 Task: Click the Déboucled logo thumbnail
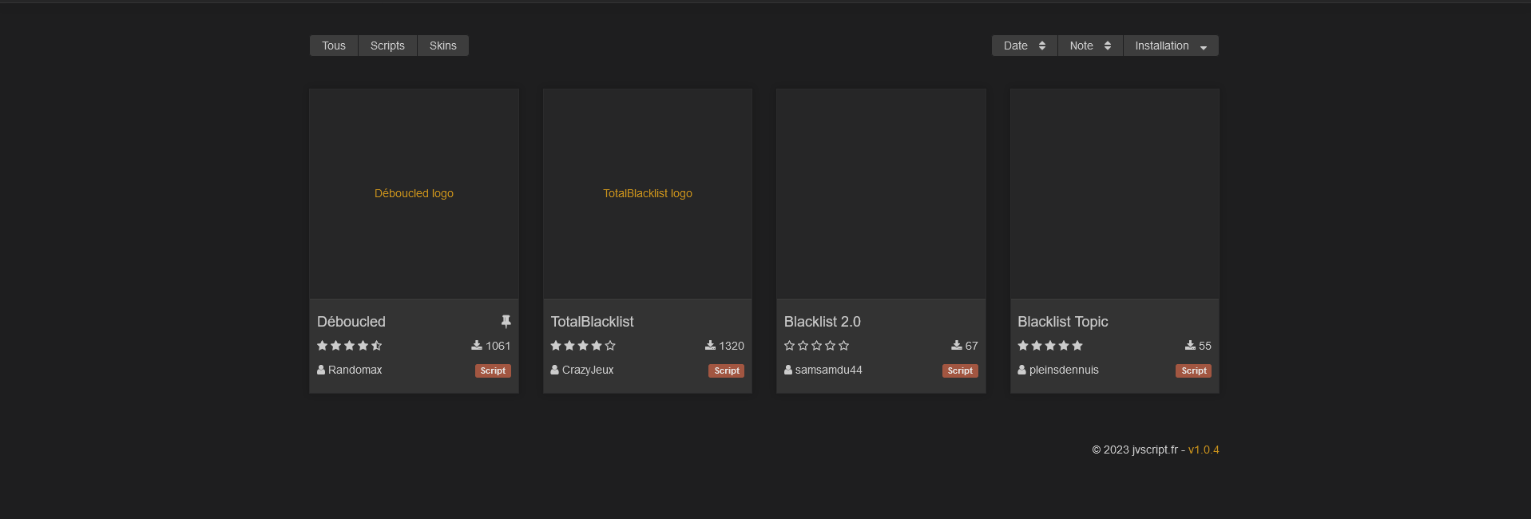[x=414, y=193]
